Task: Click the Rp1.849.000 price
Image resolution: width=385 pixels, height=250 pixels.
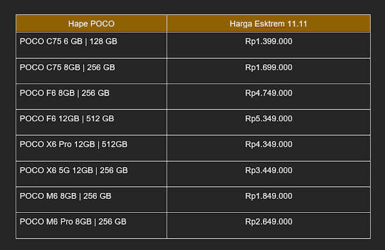Action: click(x=269, y=196)
